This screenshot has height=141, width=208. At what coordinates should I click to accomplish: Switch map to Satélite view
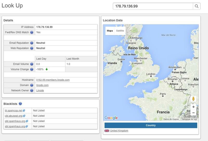[120, 31]
